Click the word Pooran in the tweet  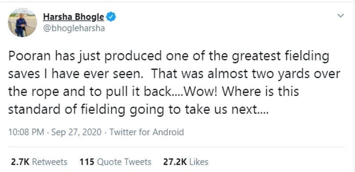click(x=29, y=56)
